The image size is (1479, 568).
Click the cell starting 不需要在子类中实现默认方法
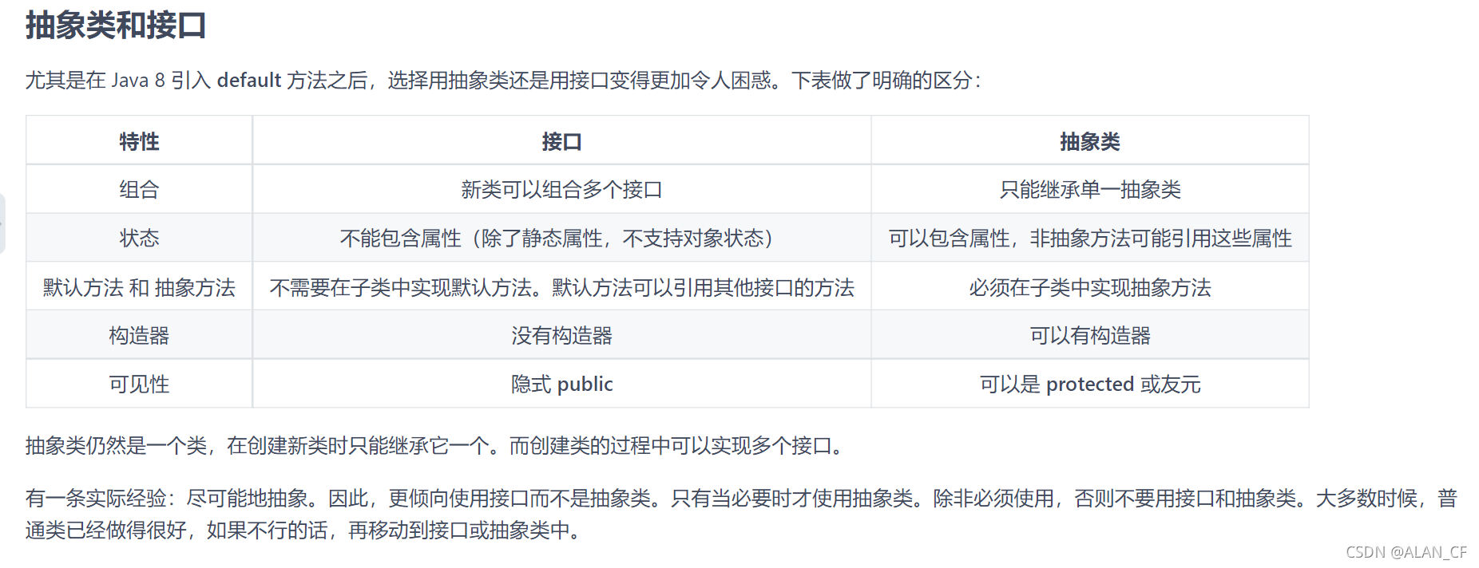pos(561,287)
